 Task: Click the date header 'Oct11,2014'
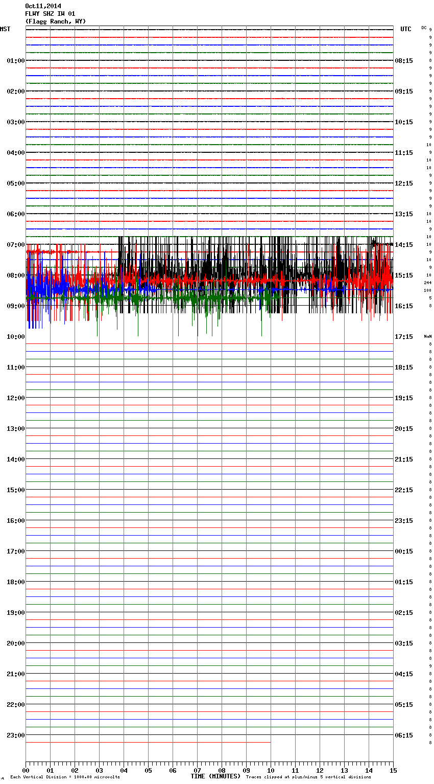43,6
